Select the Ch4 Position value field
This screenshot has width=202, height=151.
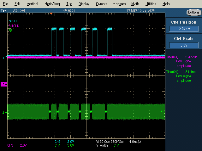pos(184,29)
